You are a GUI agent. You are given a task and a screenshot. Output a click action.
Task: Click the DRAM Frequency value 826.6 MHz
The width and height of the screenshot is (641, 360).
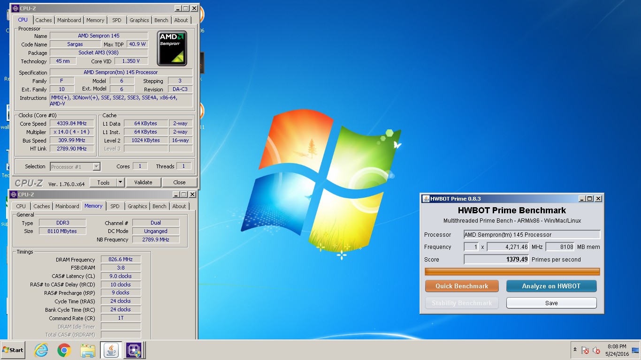pos(121,259)
